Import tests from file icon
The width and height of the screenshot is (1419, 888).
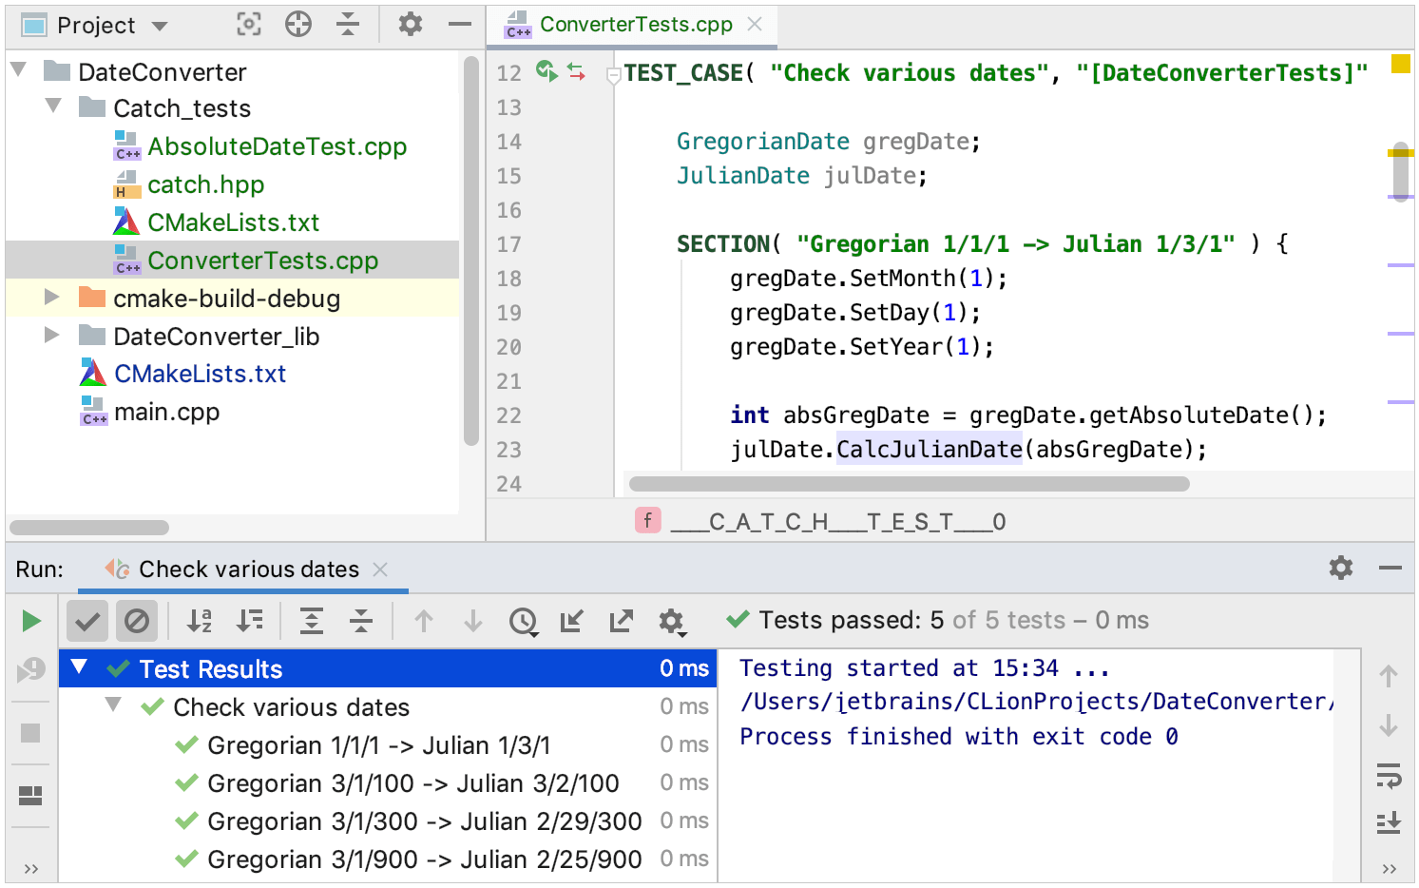pyautogui.click(x=572, y=621)
